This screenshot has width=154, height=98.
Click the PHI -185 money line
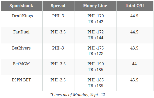pos(96,80)
